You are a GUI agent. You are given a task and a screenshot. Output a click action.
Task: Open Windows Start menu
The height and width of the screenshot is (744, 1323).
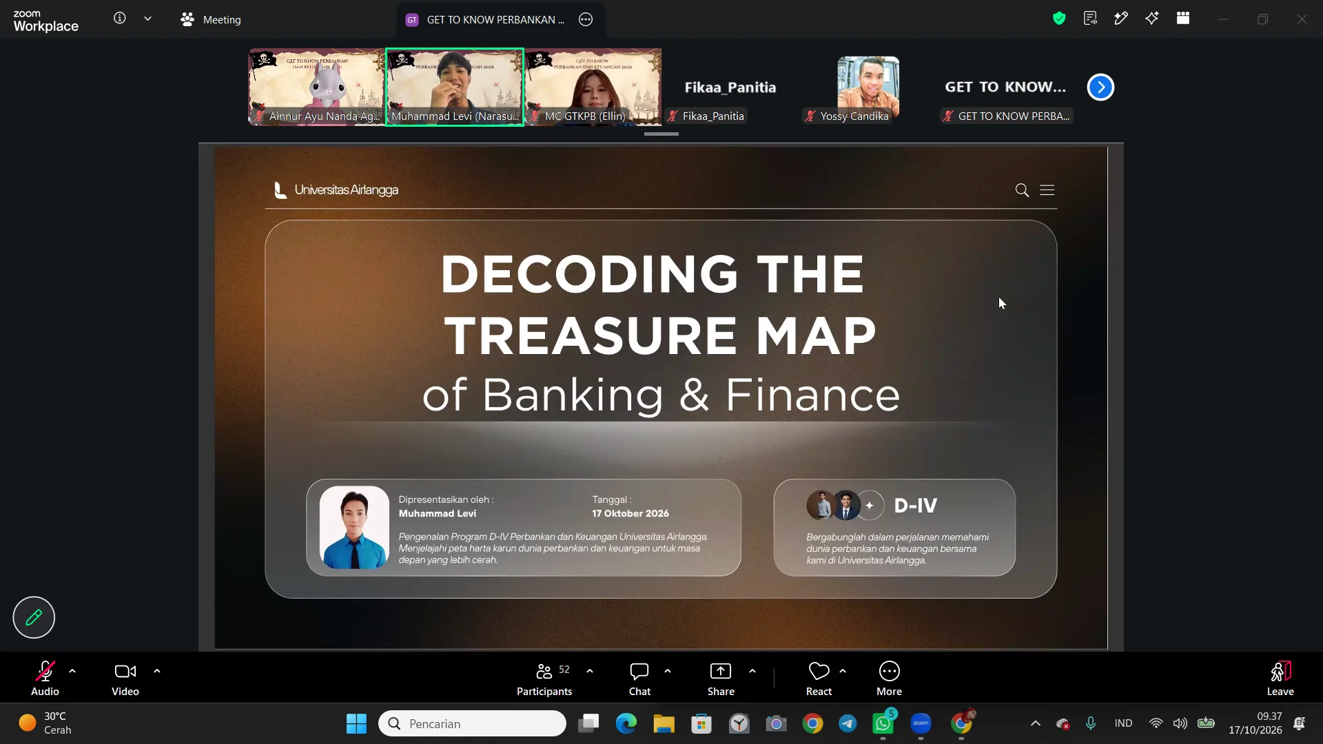point(356,723)
